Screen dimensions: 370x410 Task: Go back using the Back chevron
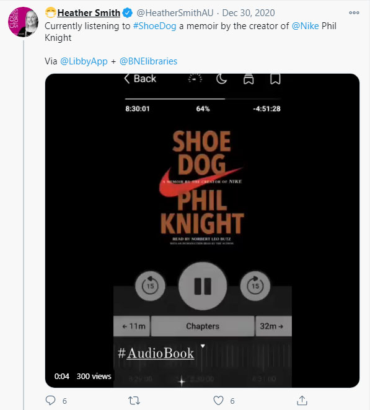tap(140, 79)
